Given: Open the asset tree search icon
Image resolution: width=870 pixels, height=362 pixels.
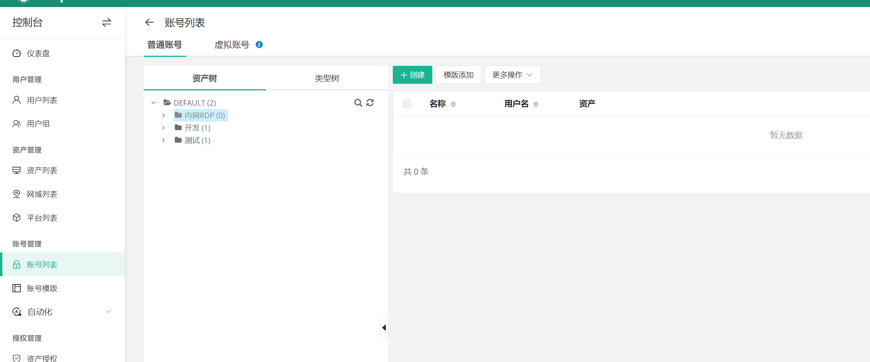Looking at the screenshot, I should [358, 103].
